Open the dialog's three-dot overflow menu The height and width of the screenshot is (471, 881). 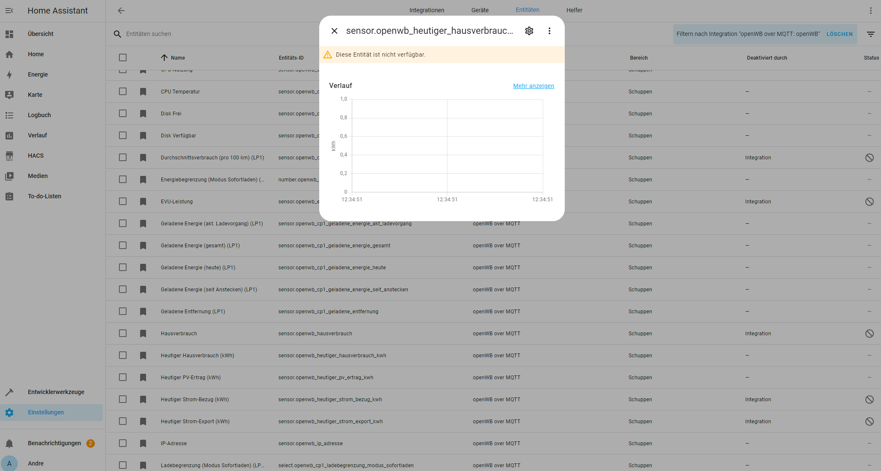549,31
